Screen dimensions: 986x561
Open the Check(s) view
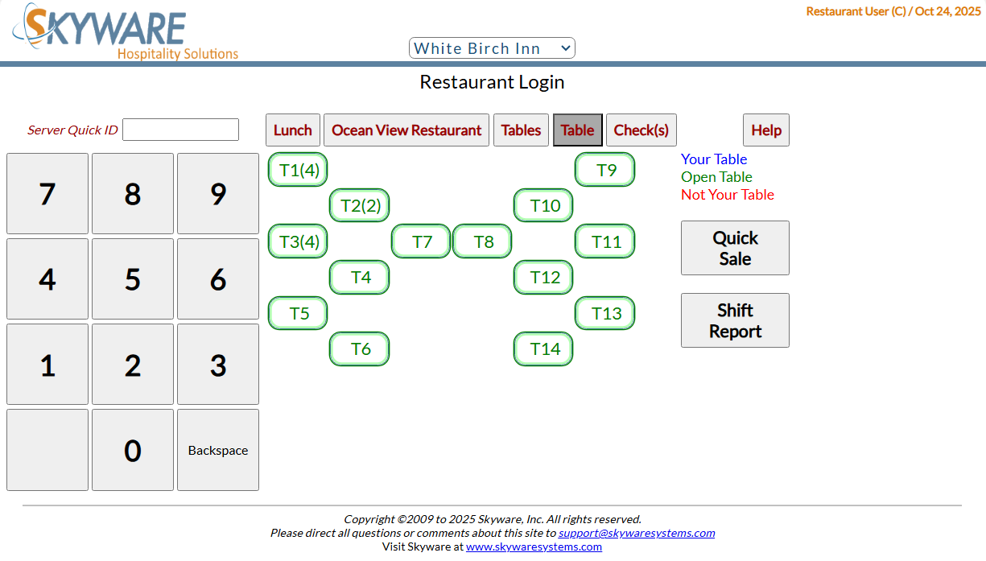coord(641,130)
